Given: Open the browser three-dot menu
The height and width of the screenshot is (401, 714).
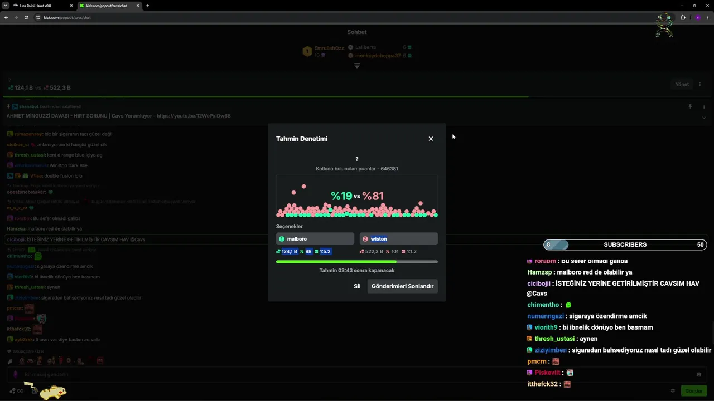Looking at the screenshot, I should 708,17.
